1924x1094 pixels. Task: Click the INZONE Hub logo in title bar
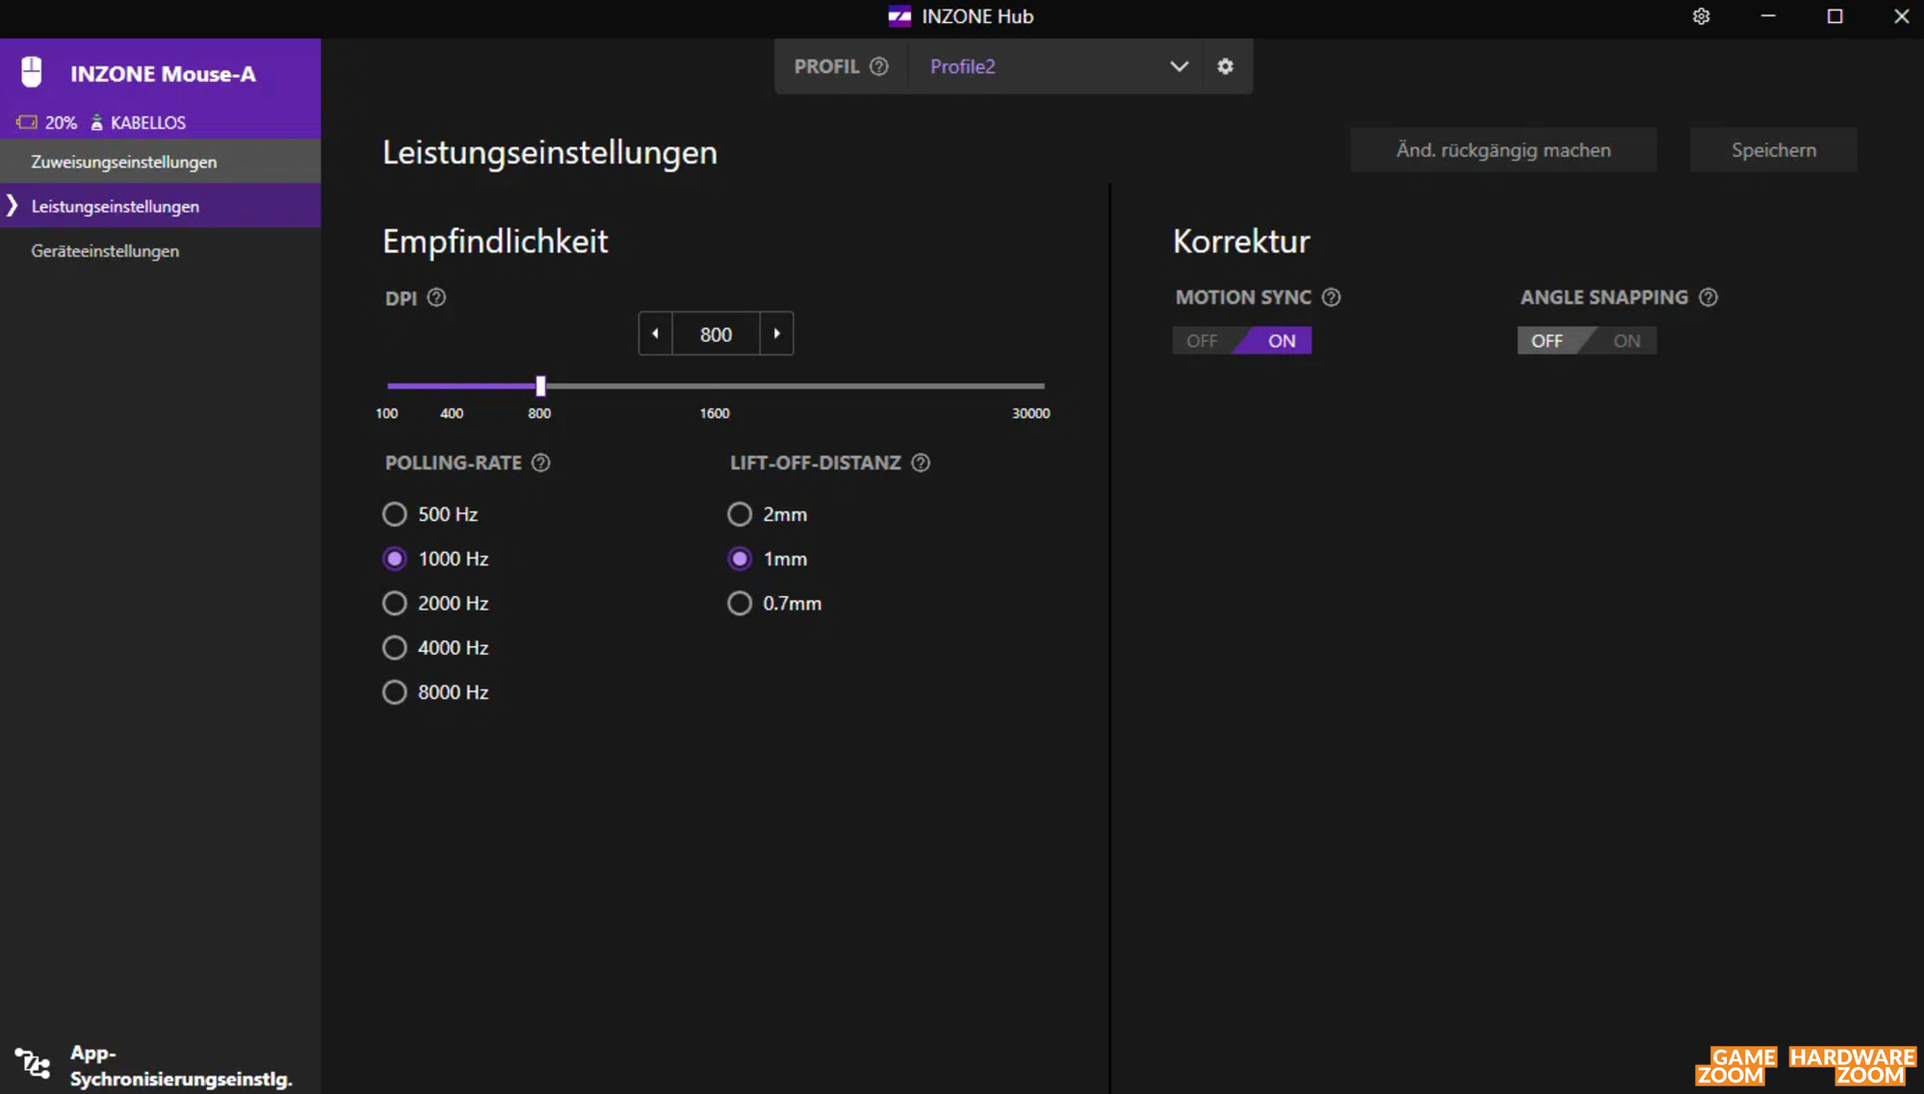pos(899,16)
